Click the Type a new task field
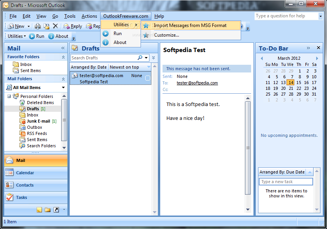This screenshot has height=229, width=327. pyautogui.click(x=286, y=182)
